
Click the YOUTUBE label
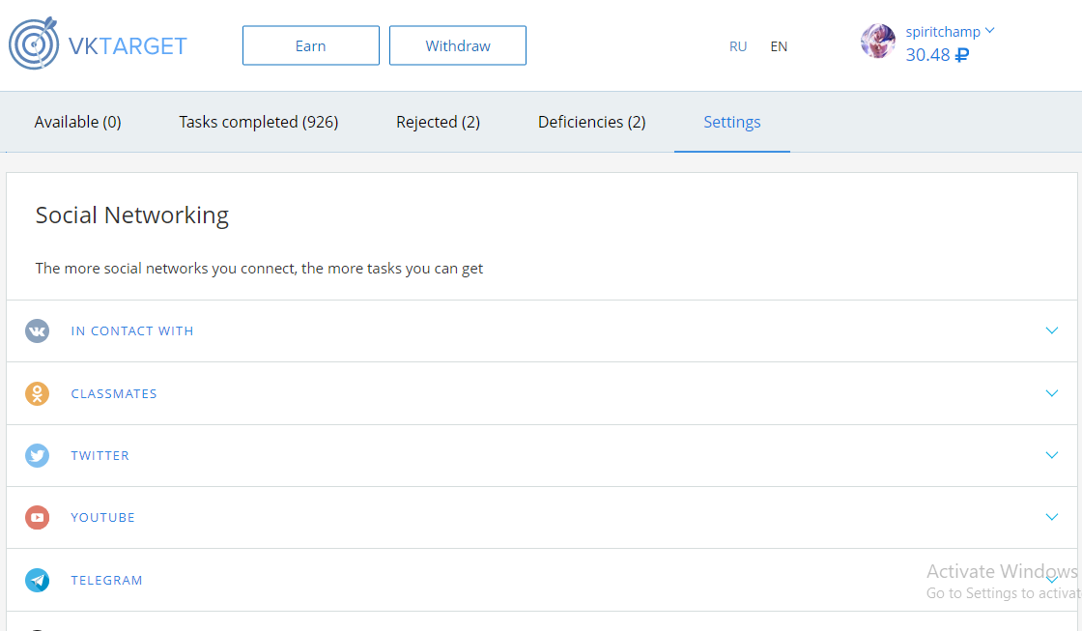(x=102, y=517)
